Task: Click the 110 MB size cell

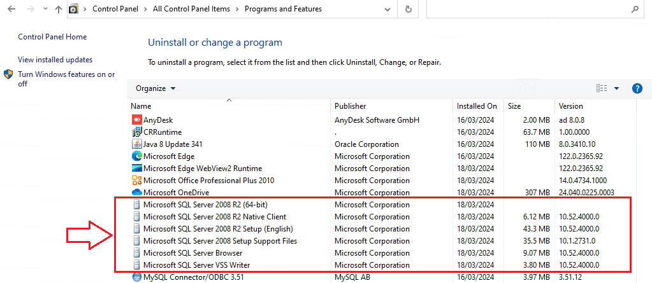Action: pyautogui.click(x=537, y=144)
